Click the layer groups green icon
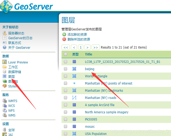171x136 pixels. 5,81
